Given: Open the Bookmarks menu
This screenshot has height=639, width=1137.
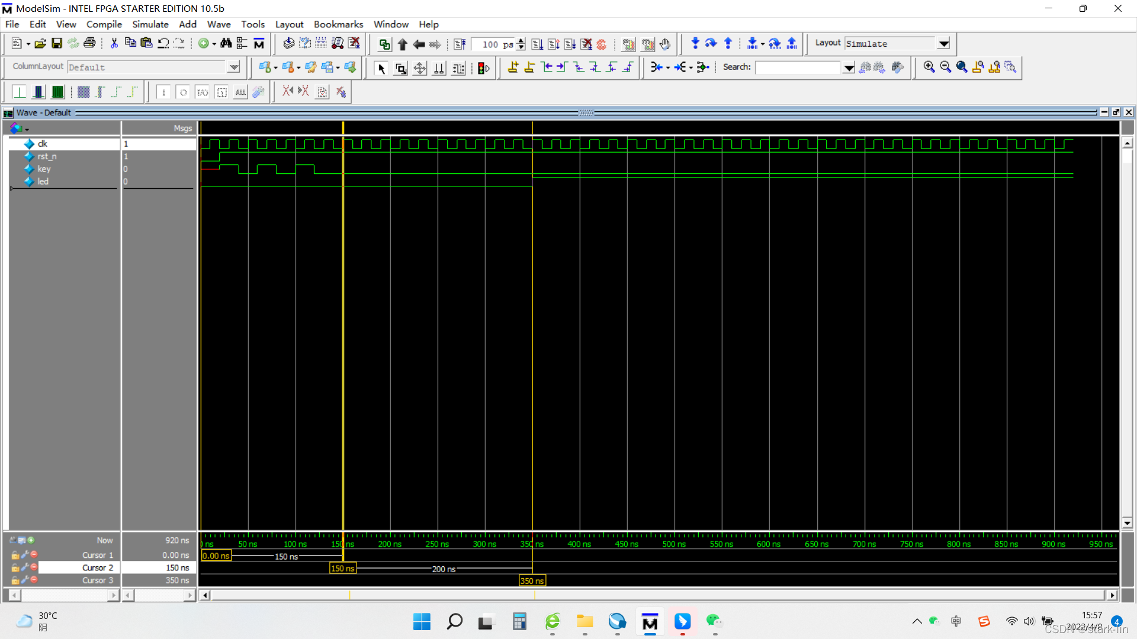Looking at the screenshot, I should coord(338,24).
